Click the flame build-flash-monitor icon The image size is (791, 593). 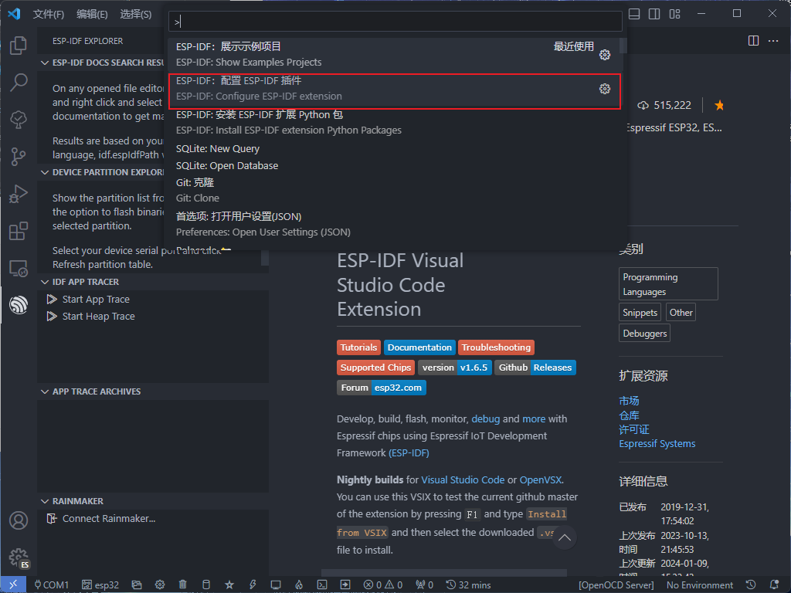(299, 585)
